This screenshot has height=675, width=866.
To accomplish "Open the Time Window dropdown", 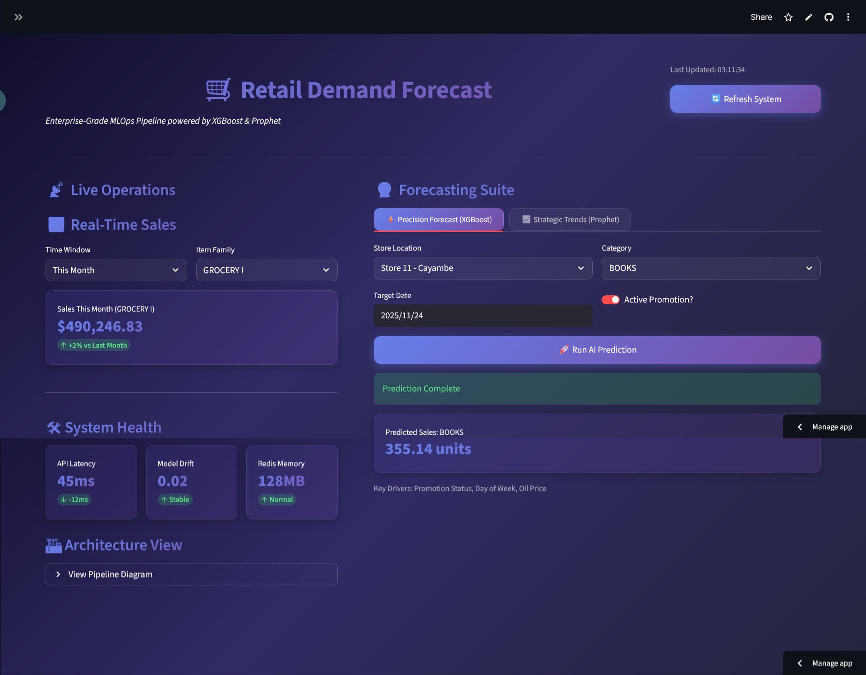I will click(x=116, y=270).
